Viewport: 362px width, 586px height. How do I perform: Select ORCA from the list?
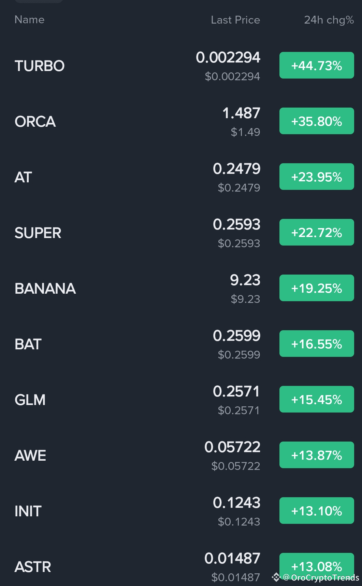click(x=35, y=122)
